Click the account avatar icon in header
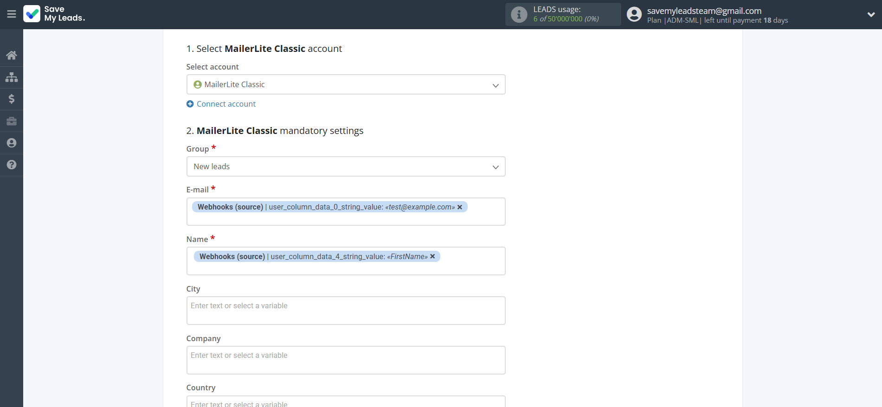The image size is (882, 407). coord(634,14)
